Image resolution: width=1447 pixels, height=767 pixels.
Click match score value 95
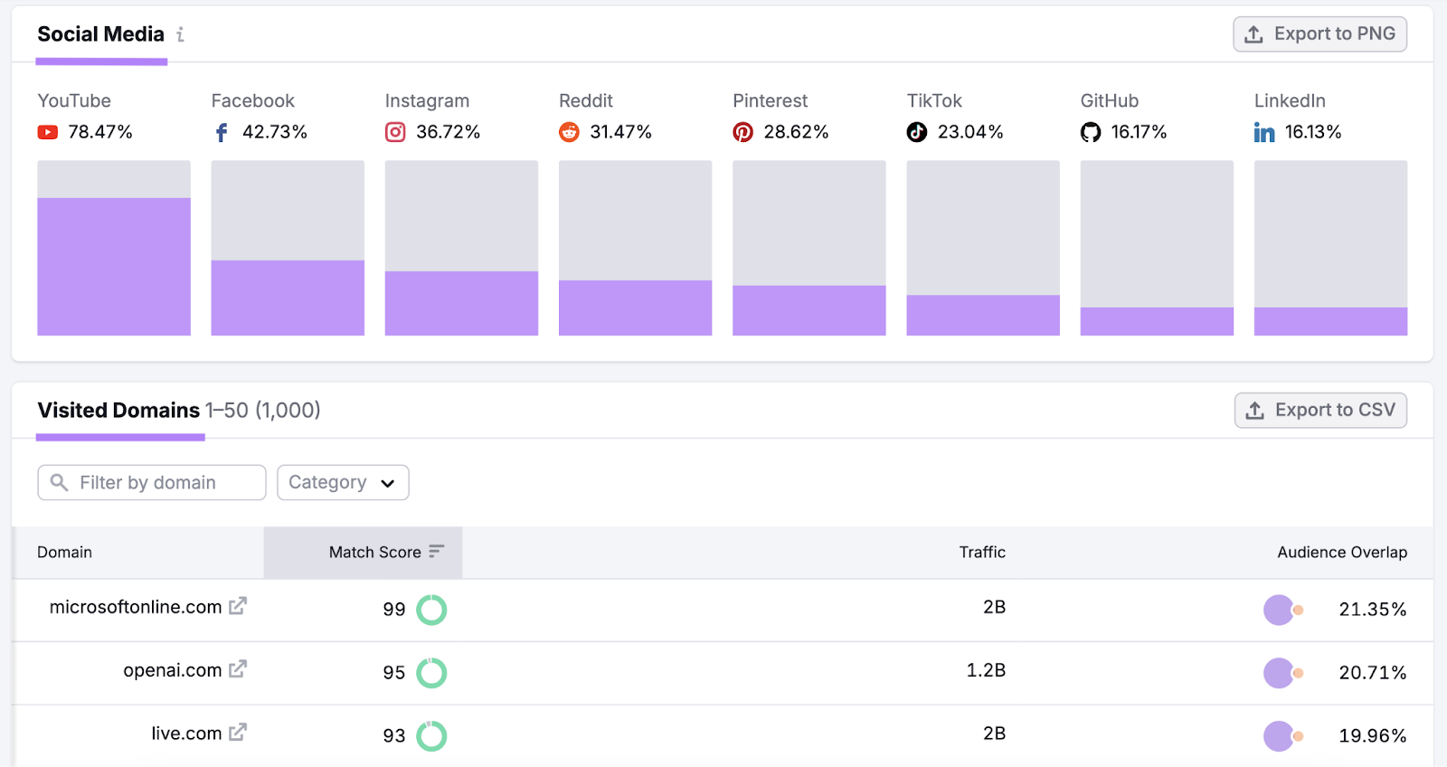coord(394,673)
